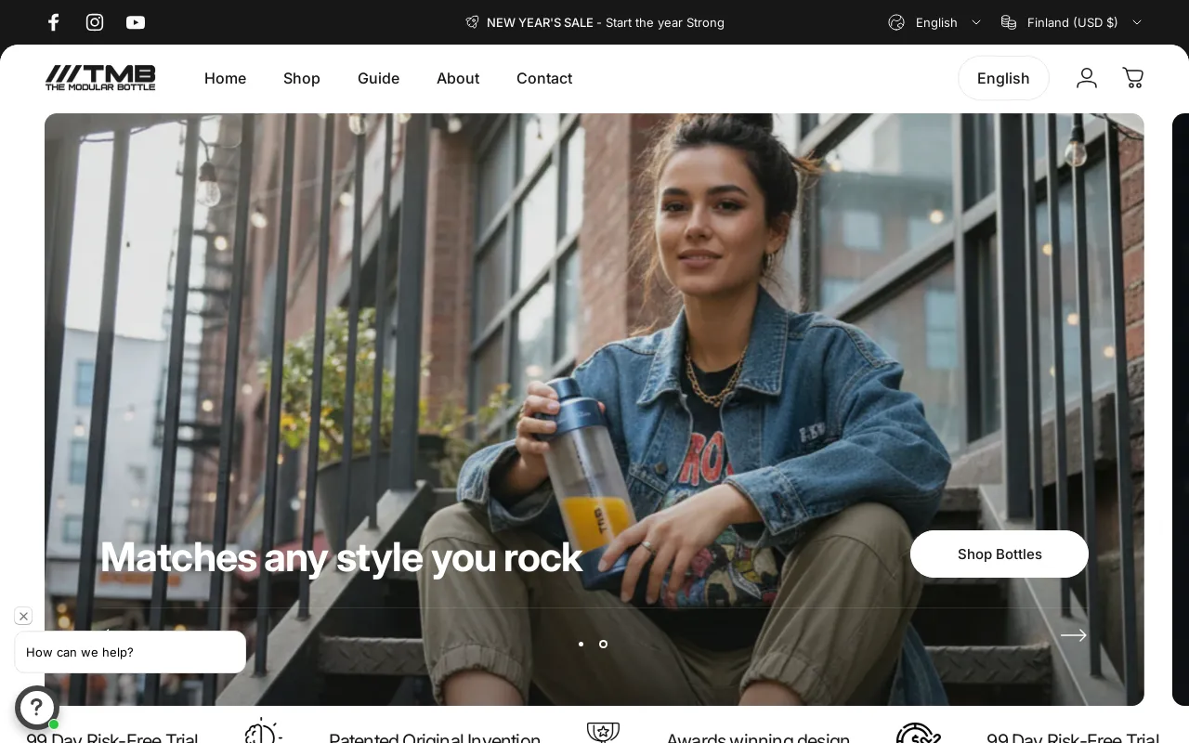Click the English pill button in header
This screenshot has height=743, width=1189.
1003,78
